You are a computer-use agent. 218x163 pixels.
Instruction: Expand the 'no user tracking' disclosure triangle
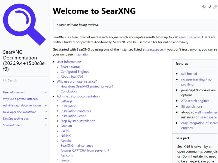point(177,80)
